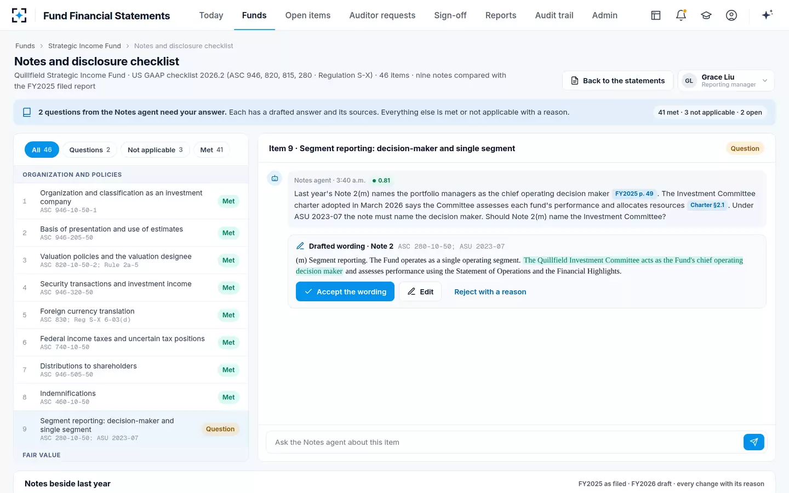Edit the drafted wording for Note 2

tap(420, 291)
